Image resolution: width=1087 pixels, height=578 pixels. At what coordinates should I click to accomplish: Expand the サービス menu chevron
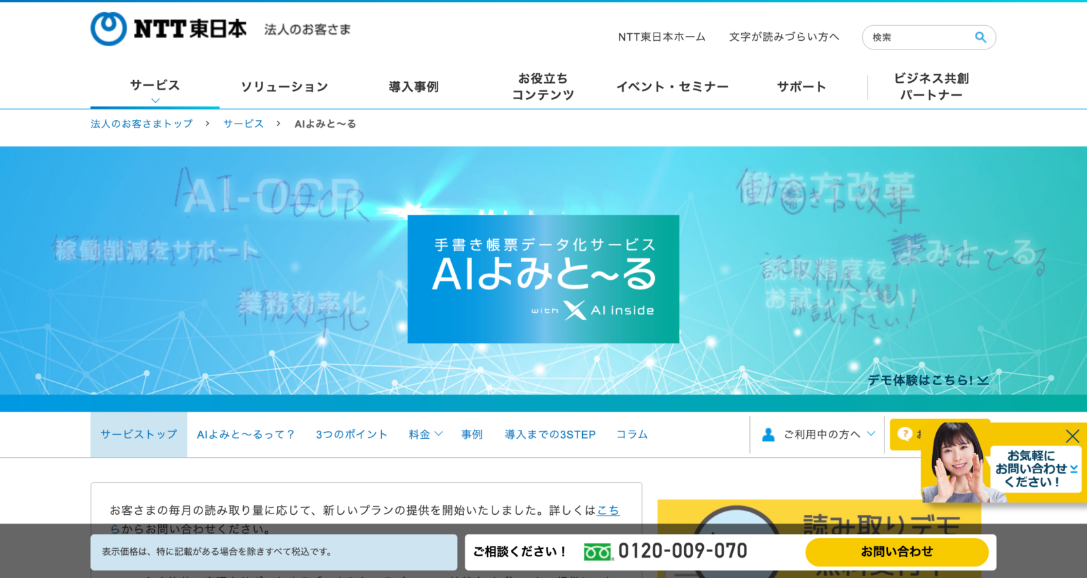(155, 101)
